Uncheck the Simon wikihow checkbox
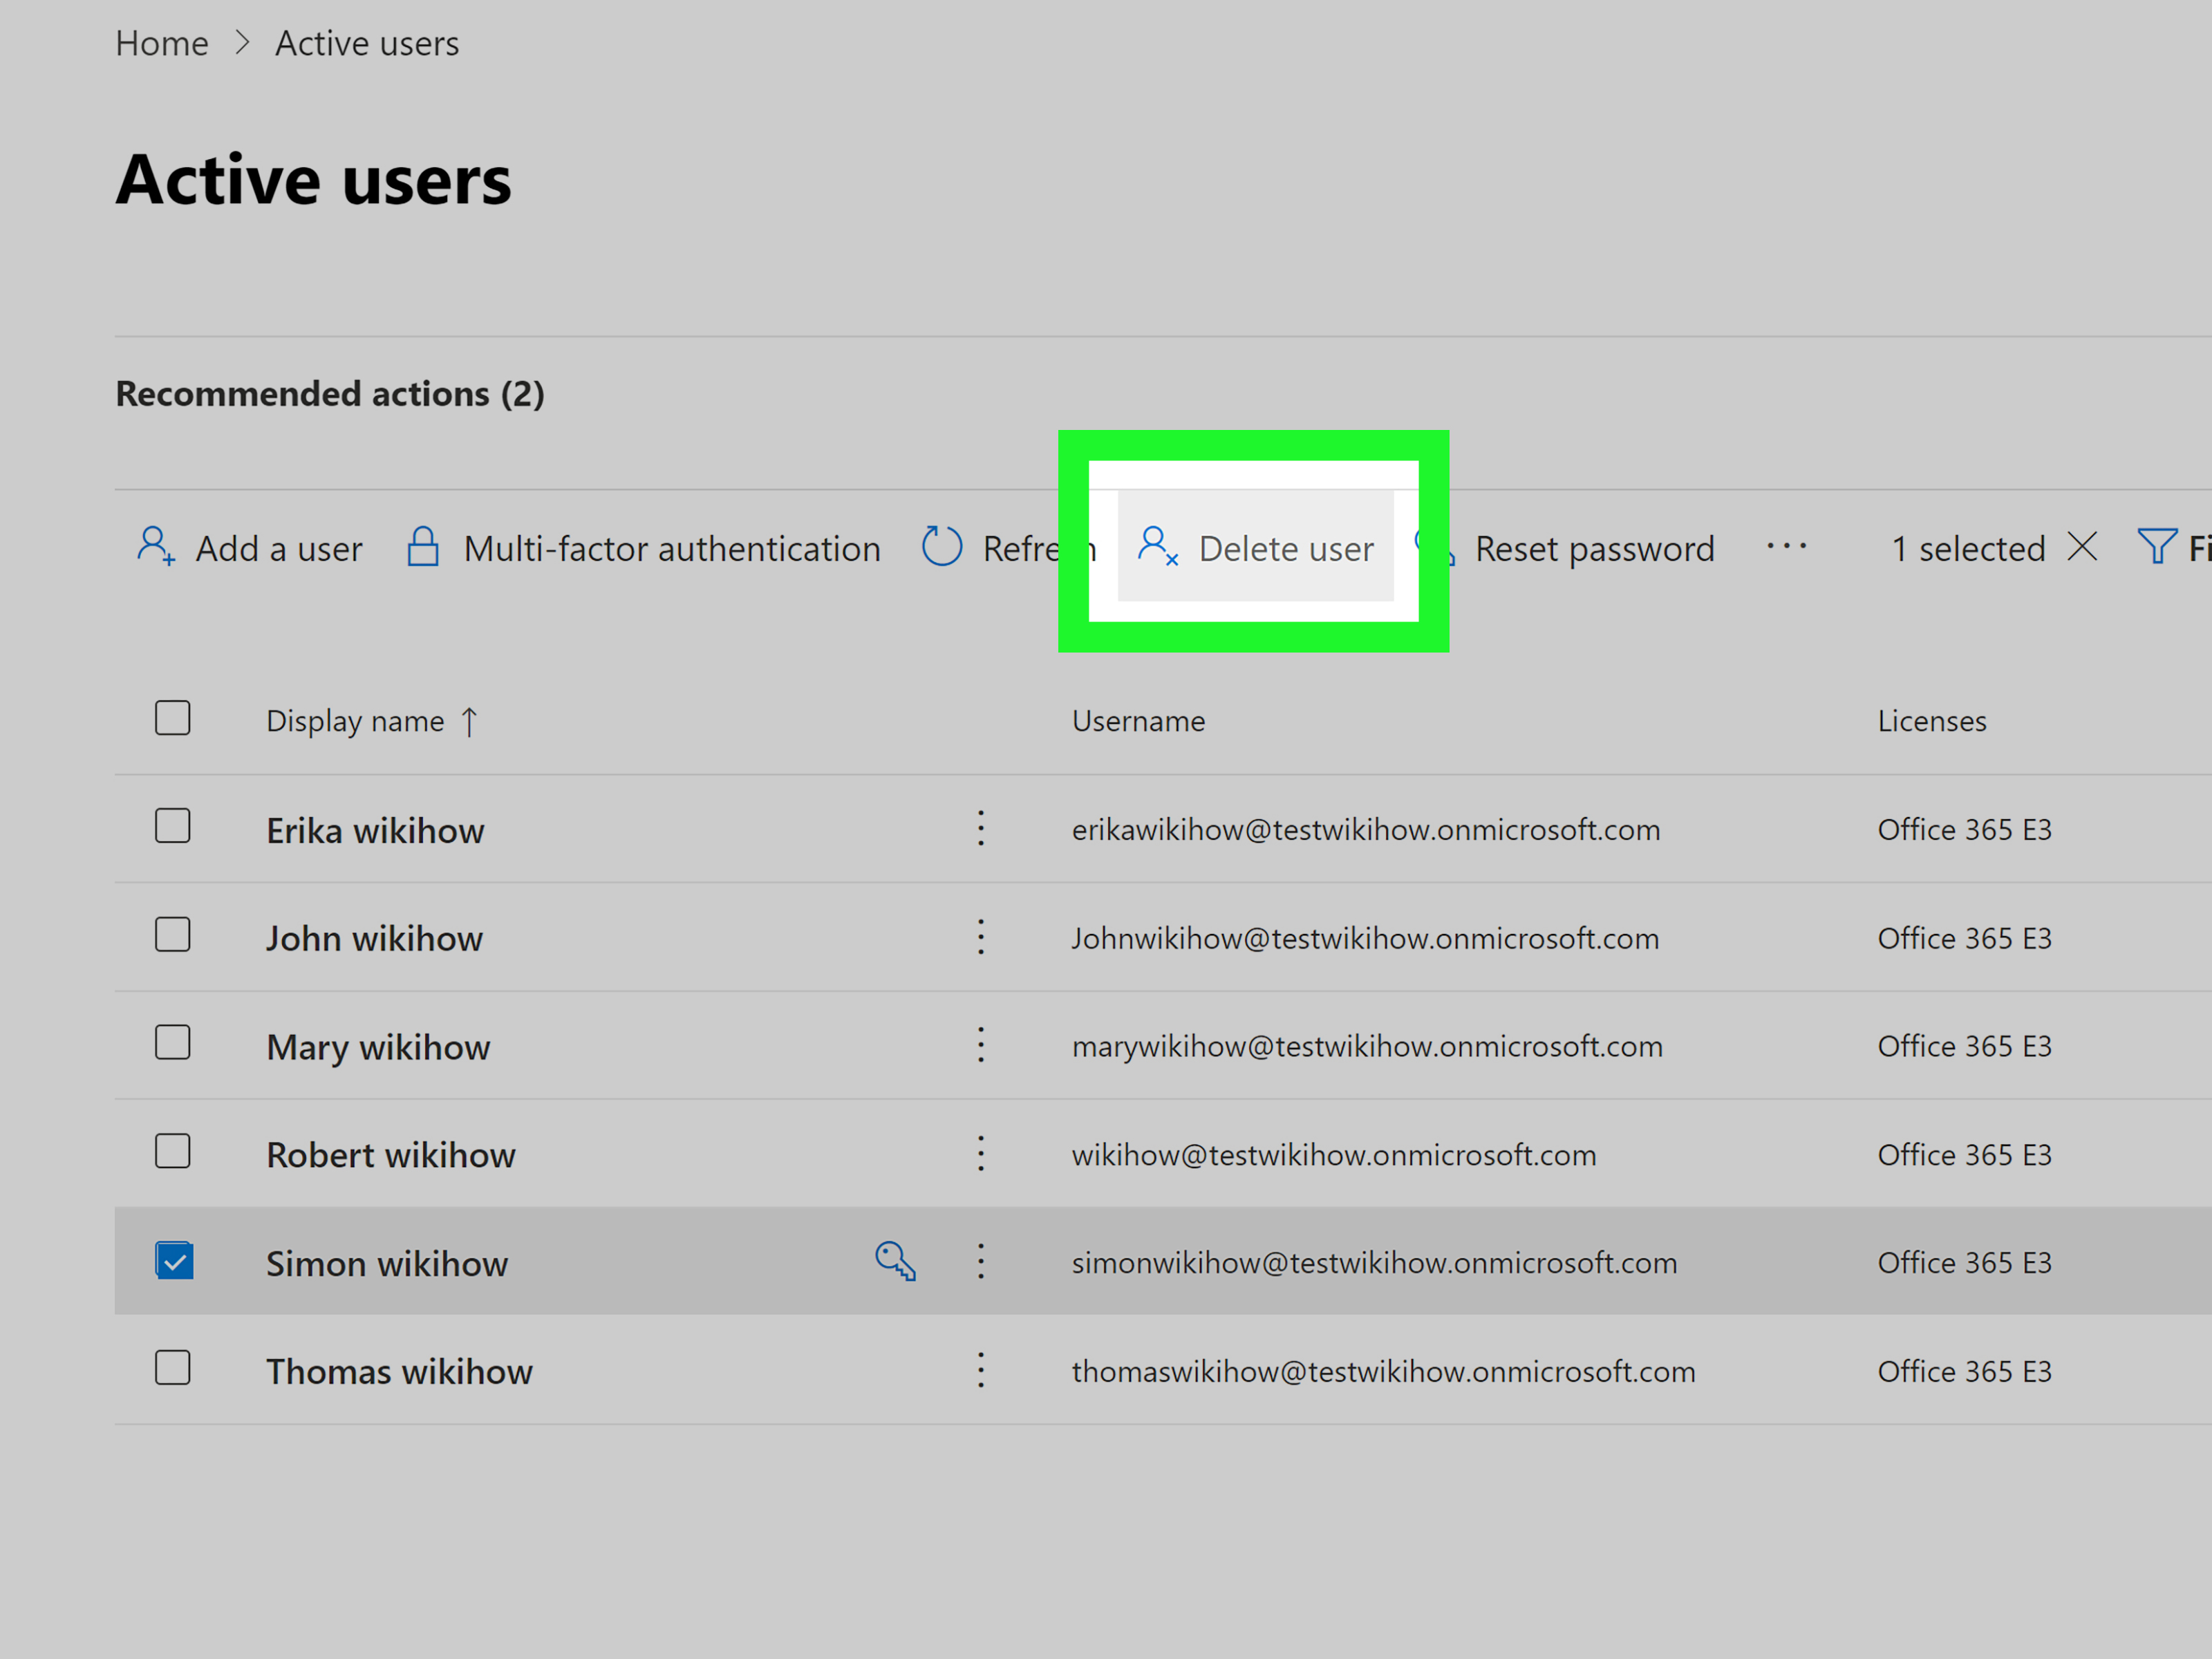 click(x=174, y=1261)
